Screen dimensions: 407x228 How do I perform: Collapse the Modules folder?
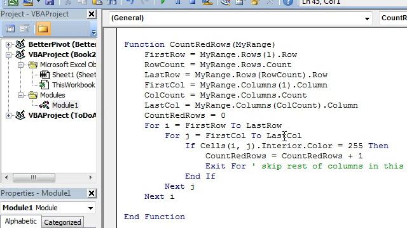click(20, 95)
